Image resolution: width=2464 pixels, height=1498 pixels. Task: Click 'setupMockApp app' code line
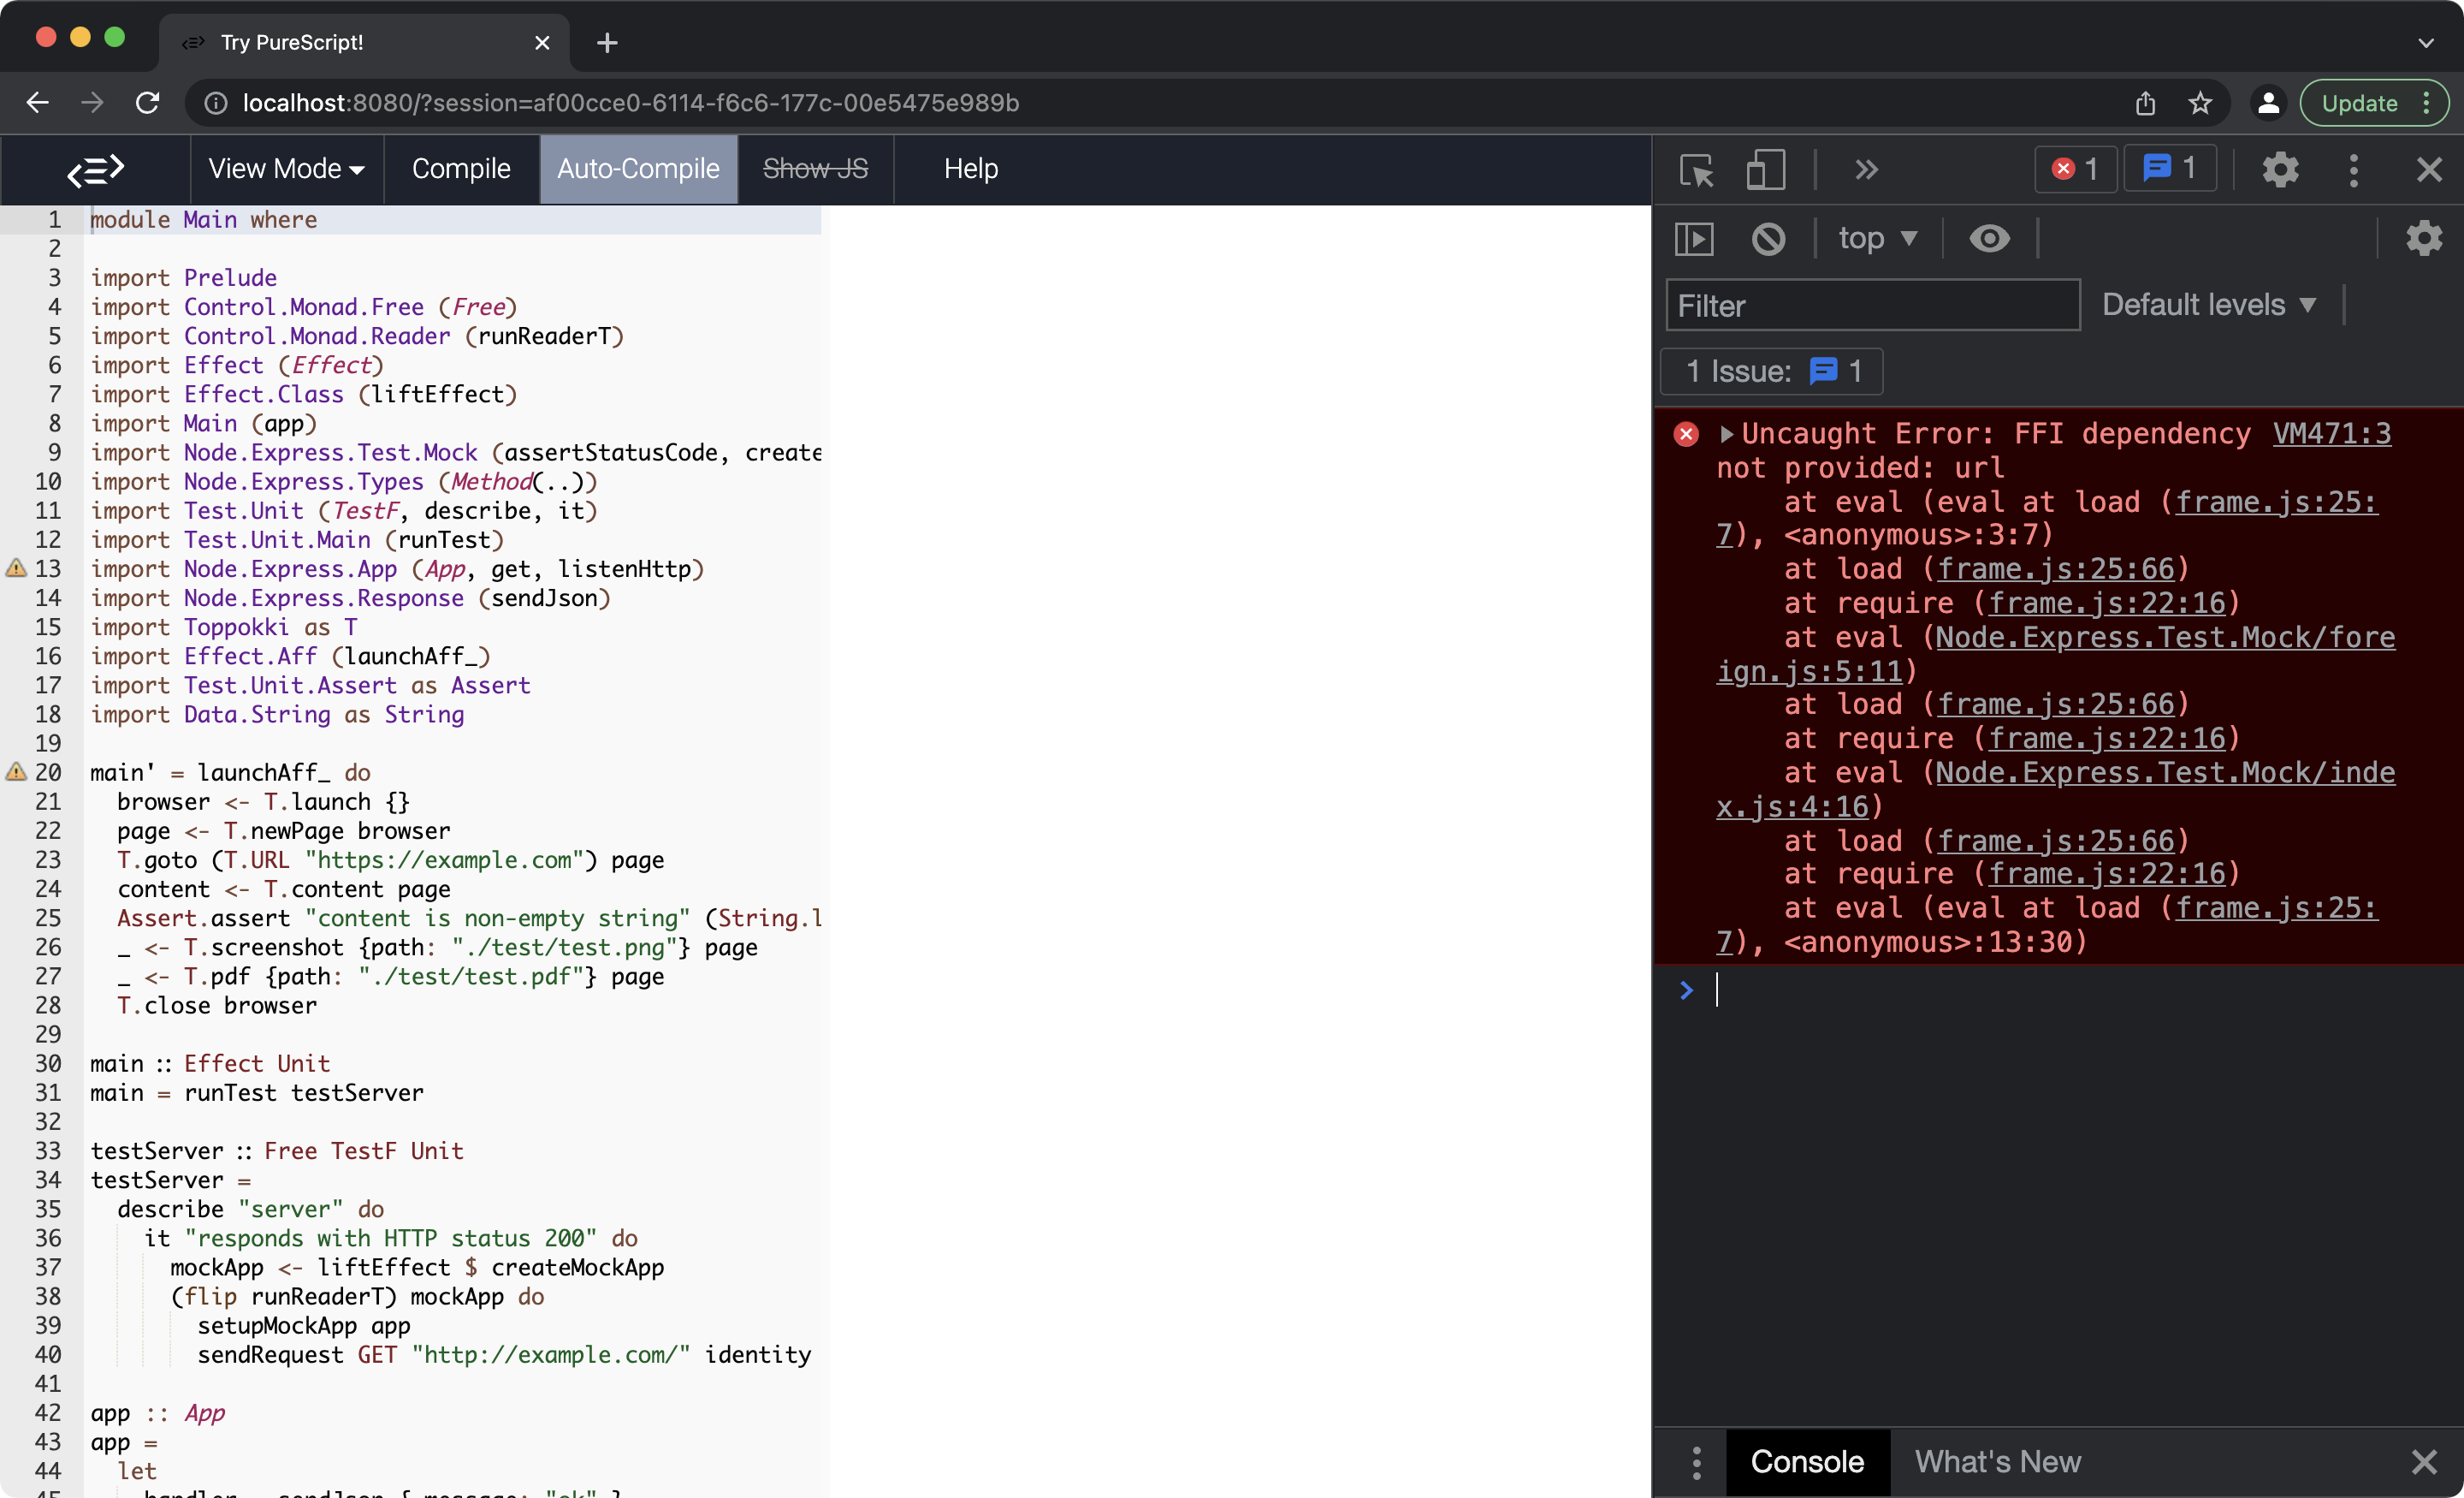[x=304, y=1325]
